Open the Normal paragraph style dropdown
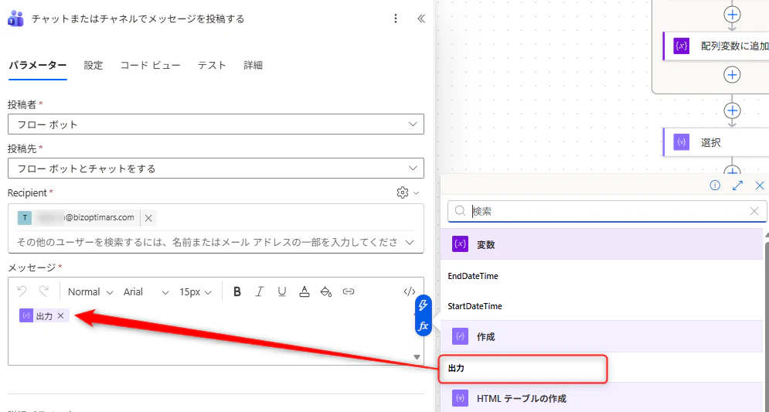Screen dimensions: 769x412 pos(90,292)
